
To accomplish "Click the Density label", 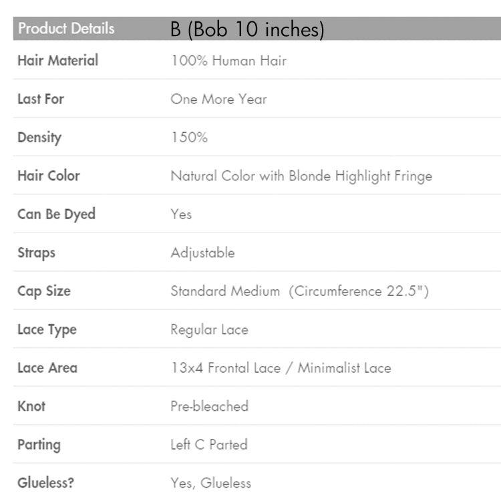I will tap(39, 138).
